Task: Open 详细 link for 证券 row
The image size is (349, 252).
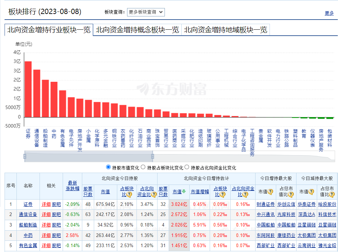Action: click(x=46, y=204)
